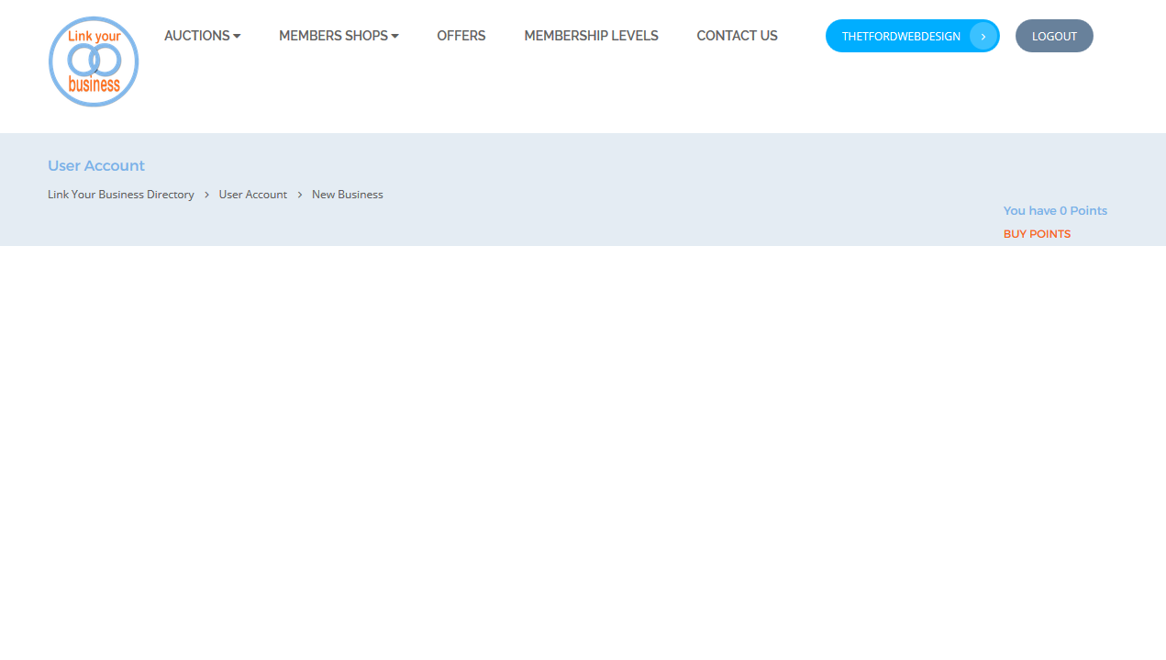Click the arrow icon inside the account button
Viewport: 1166px width, 660px height.
[983, 36]
